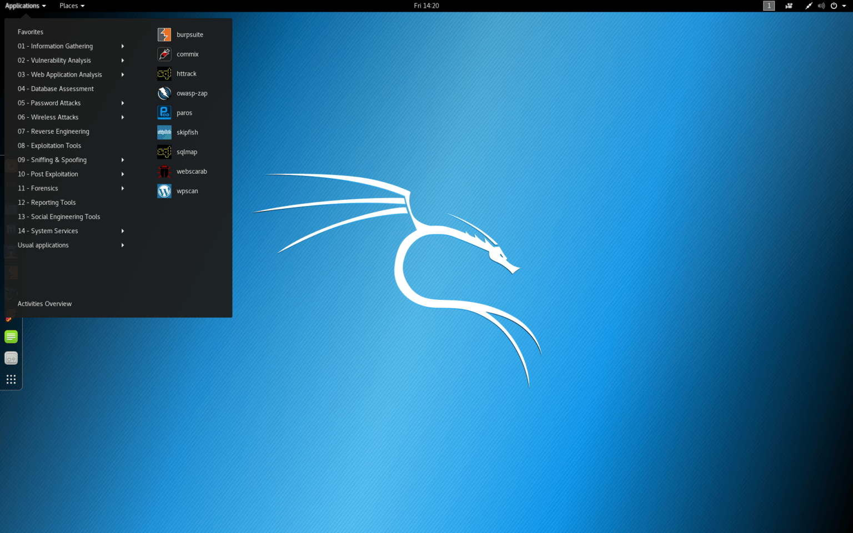Start webscarab

[x=192, y=171]
